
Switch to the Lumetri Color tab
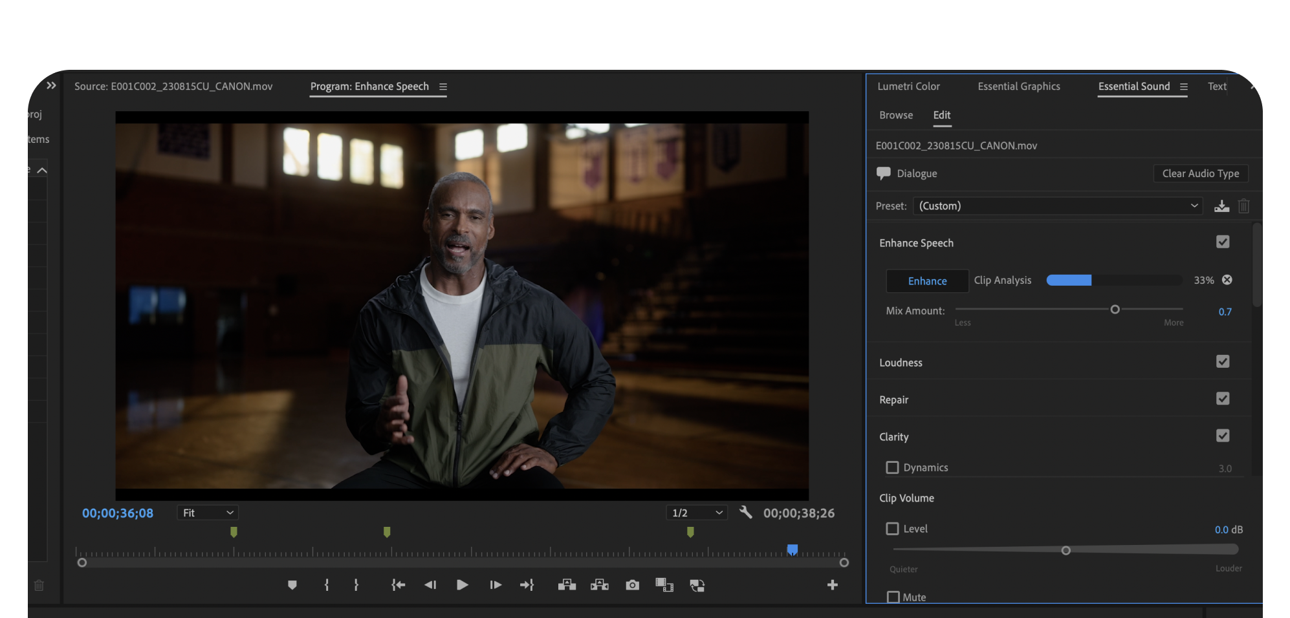pos(908,87)
